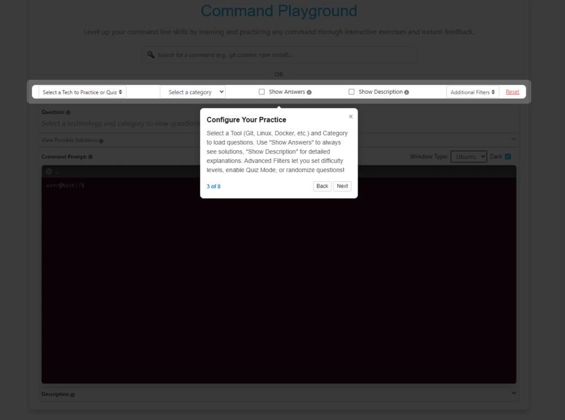
Task: Click the info icon next to bottom Description label
Action: (x=72, y=395)
